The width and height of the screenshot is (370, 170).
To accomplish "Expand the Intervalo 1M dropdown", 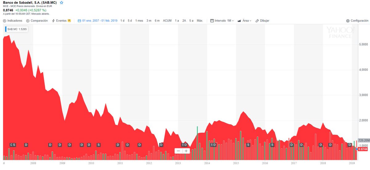I will pyautogui.click(x=222, y=21).
